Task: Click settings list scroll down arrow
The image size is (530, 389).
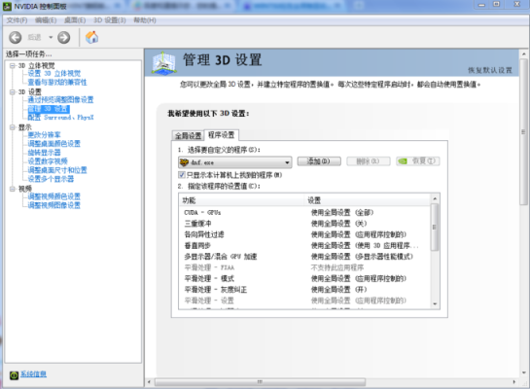Action: (x=435, y=303)
